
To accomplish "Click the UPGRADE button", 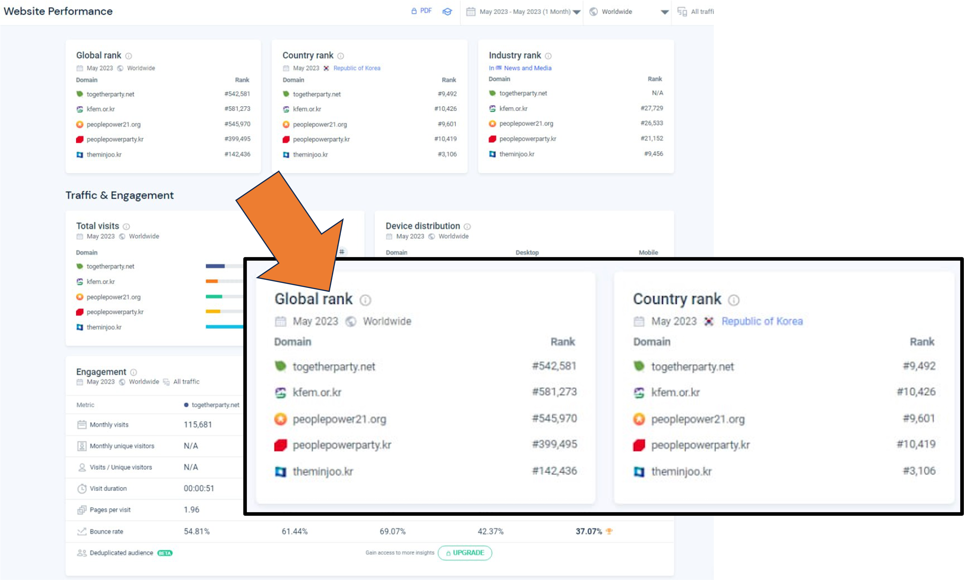I will coord(465,553).
